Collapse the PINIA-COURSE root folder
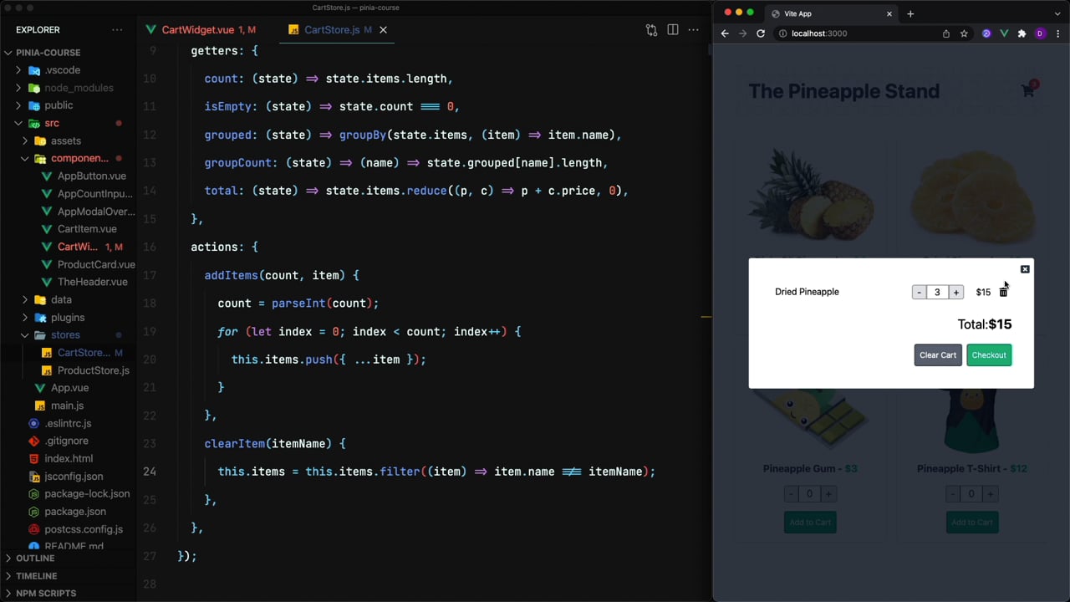The width and height of the screenshot is (1070, 602). 48,53
